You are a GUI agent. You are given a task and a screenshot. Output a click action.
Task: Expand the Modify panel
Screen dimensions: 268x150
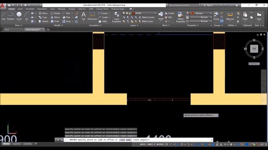[x=58, y=25]
